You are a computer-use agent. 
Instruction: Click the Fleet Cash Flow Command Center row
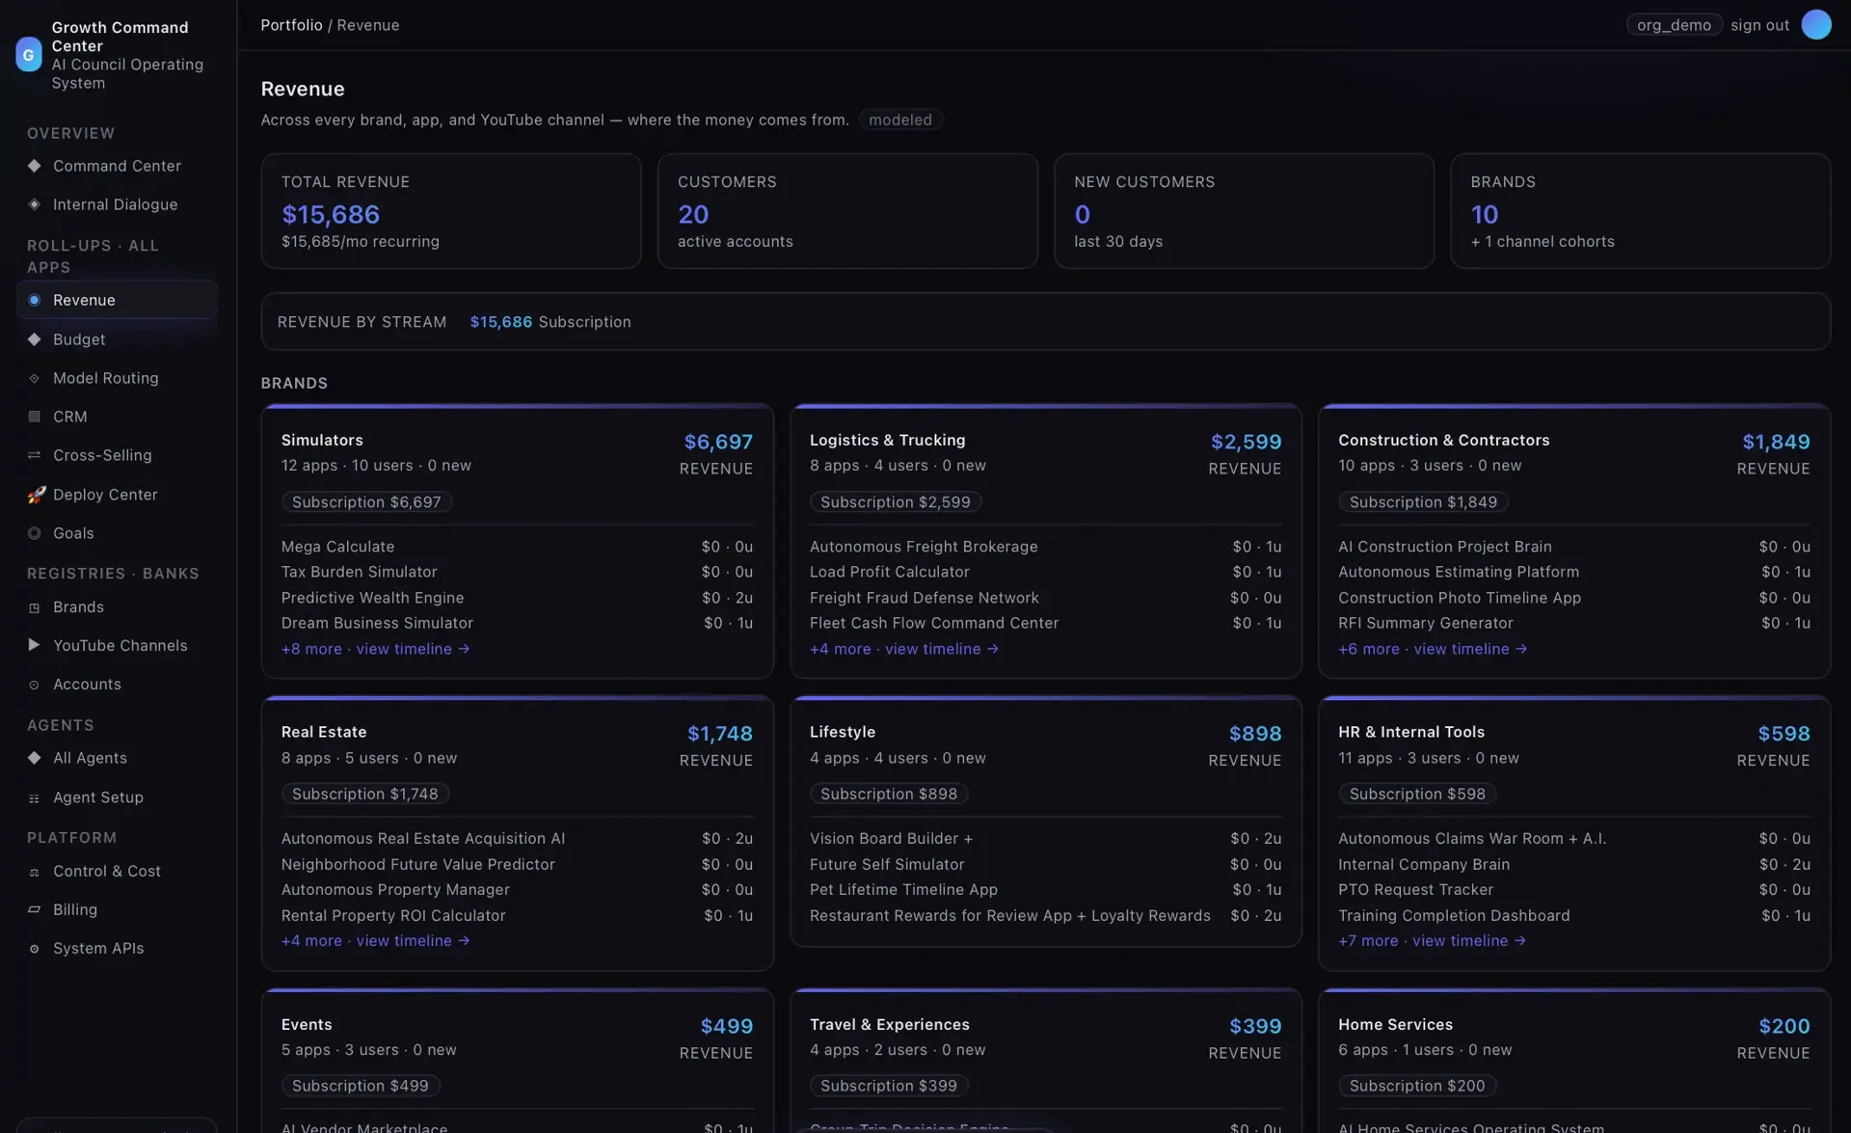1045,624
